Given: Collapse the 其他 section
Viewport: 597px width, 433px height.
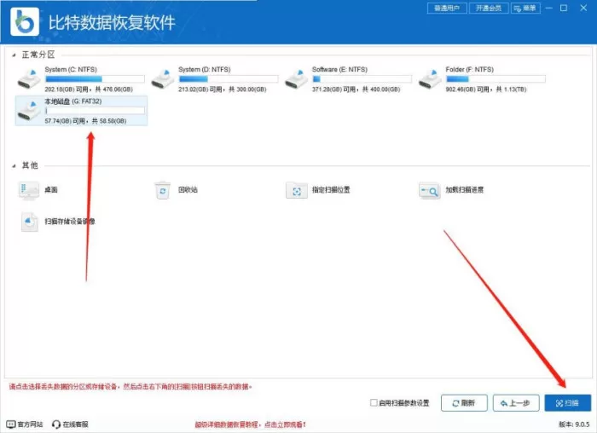Looking at the screenshot, I should point(14,165).
